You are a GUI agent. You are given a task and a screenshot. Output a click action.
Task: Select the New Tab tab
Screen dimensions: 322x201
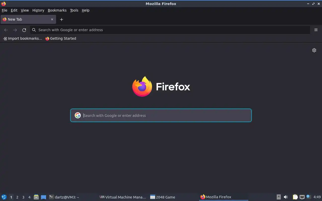pos(28,19)
